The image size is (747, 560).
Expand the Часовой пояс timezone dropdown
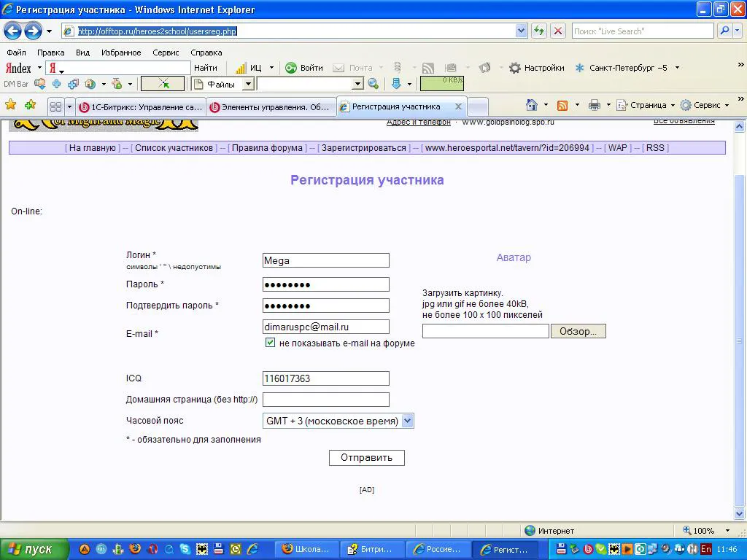coord(407,421)
